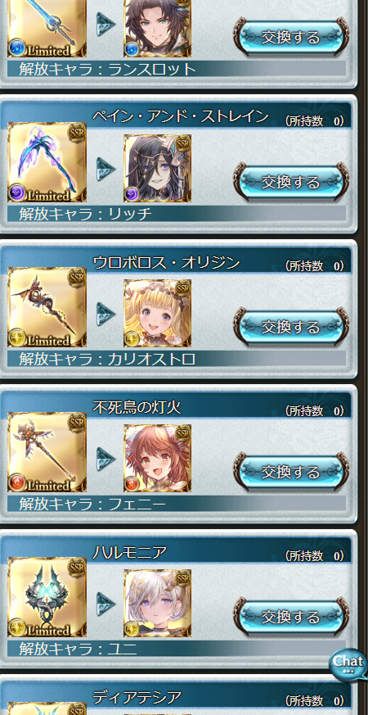Exchange for ペイン・アンド・ストレイン
The height and width of the screenshot is (715, 368).
click(x=291, y=182)
